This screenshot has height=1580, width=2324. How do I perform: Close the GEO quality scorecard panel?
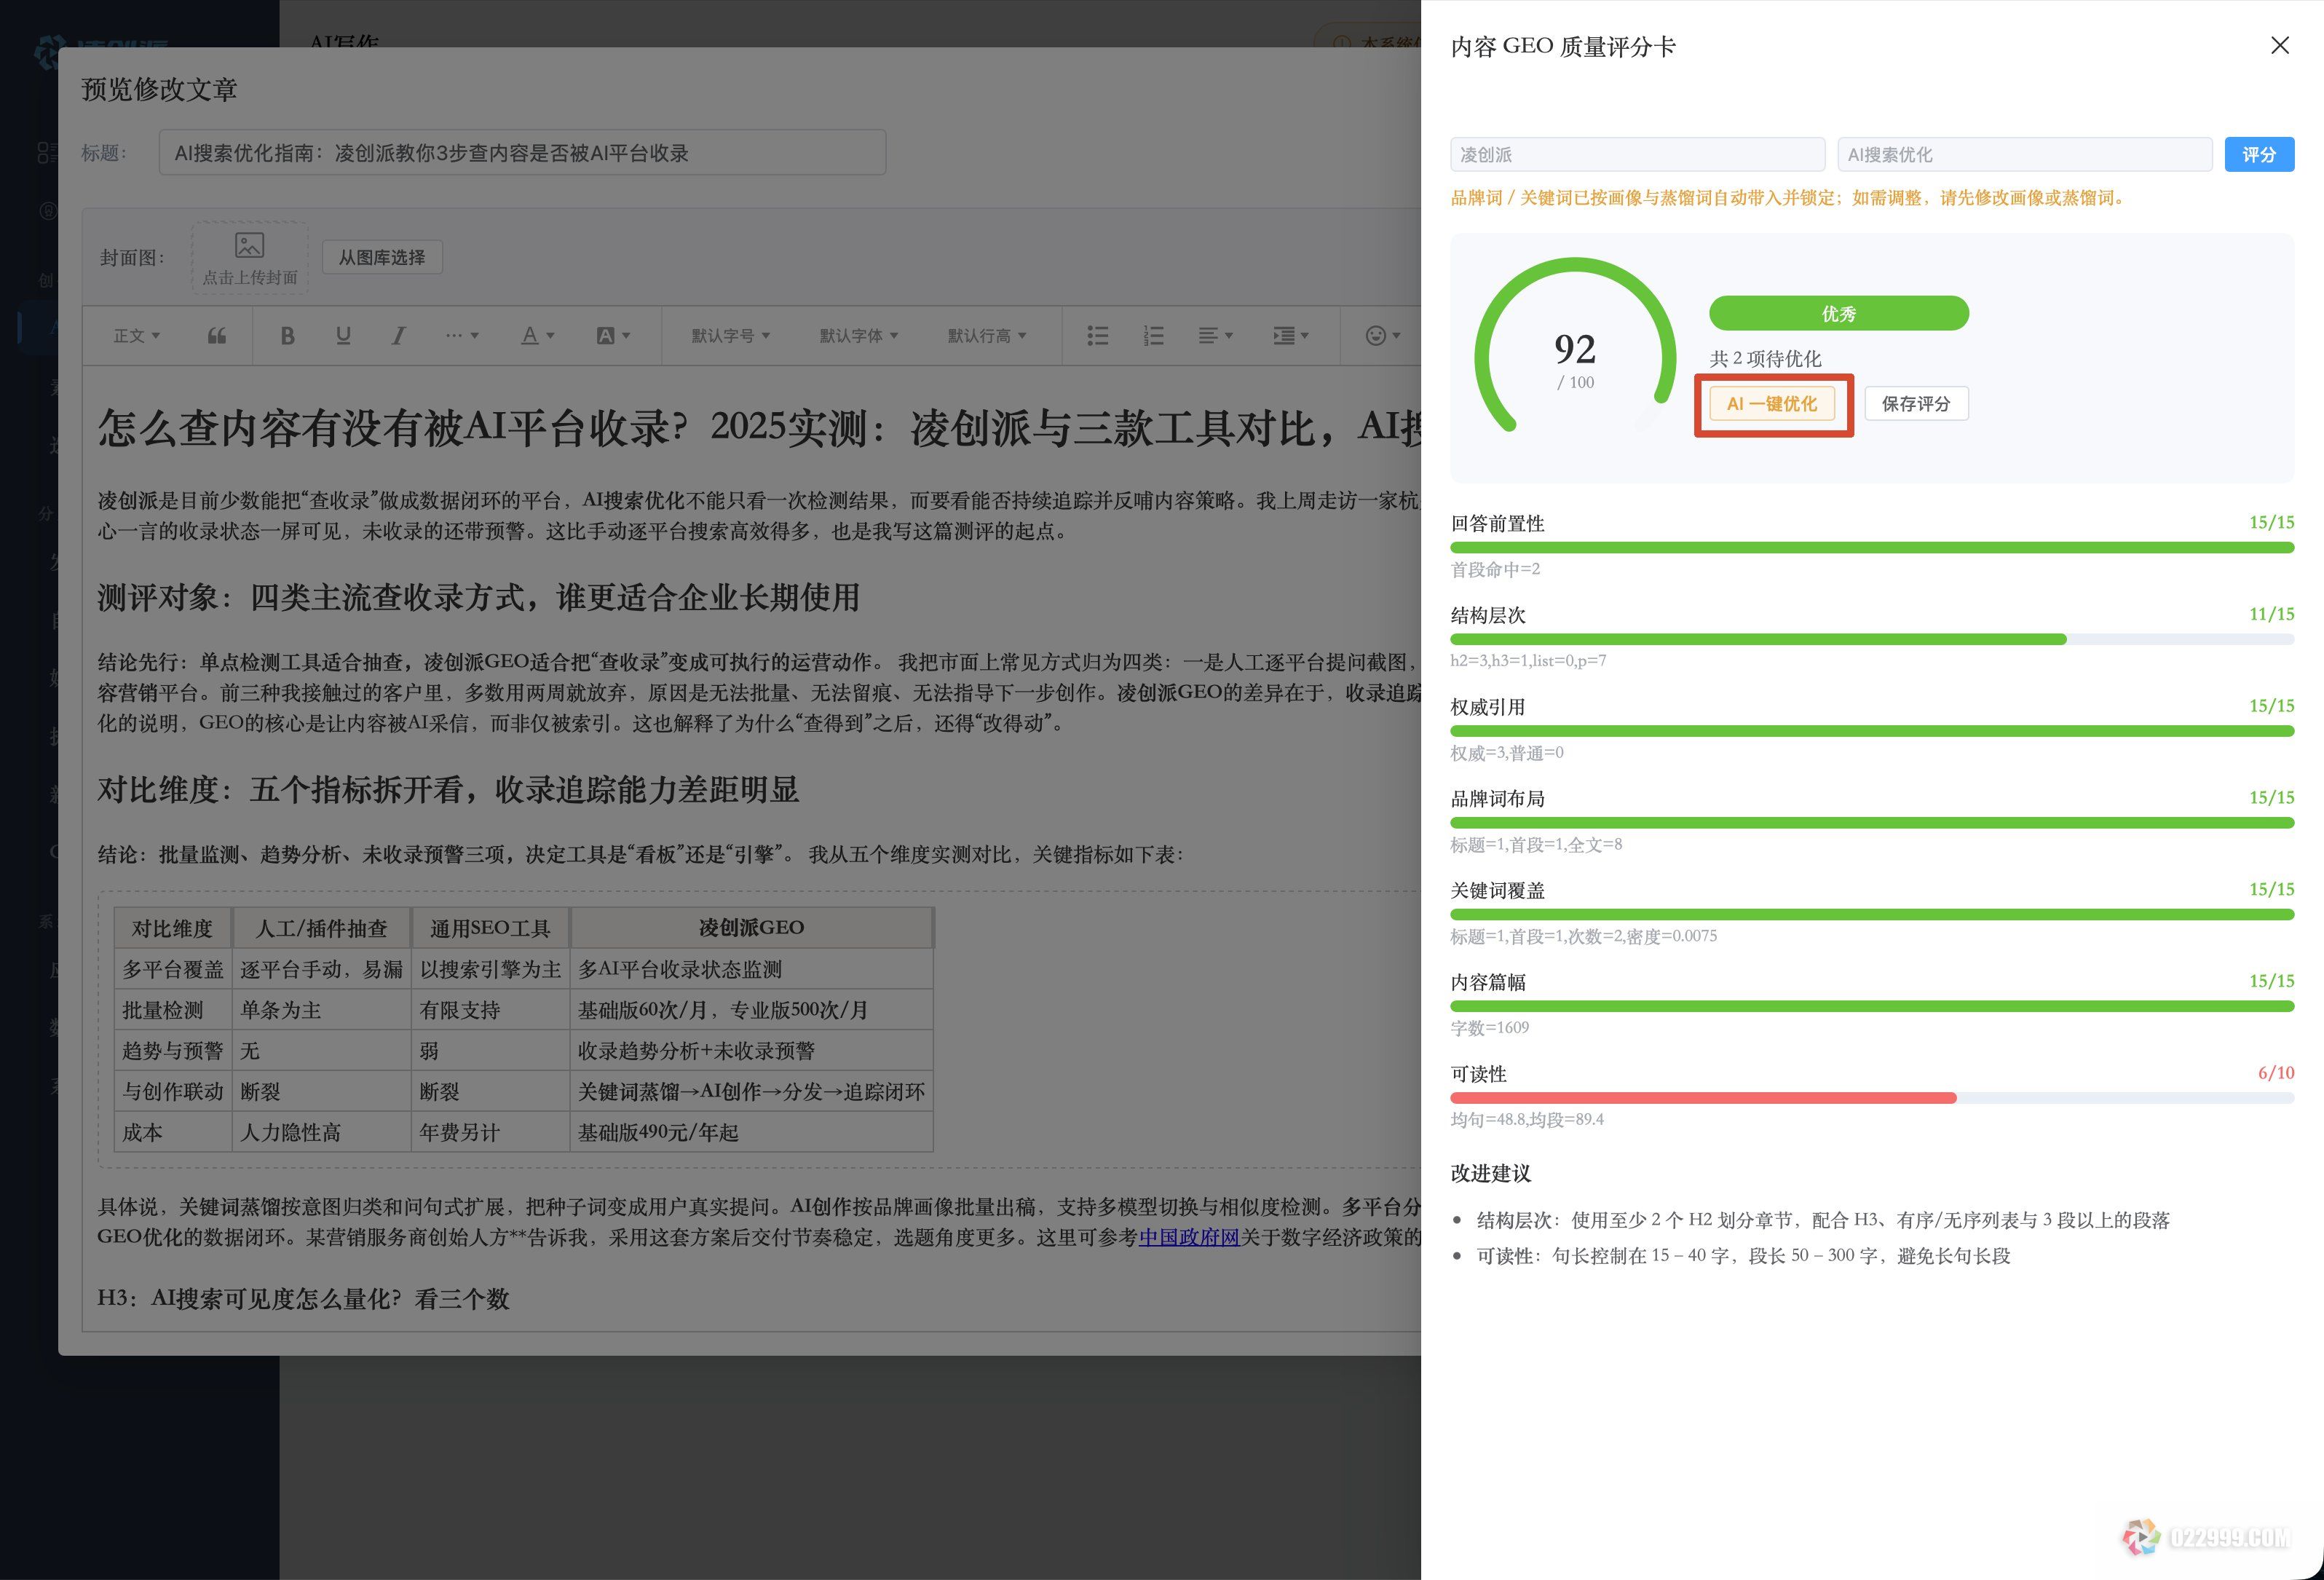pos(2279,46)
